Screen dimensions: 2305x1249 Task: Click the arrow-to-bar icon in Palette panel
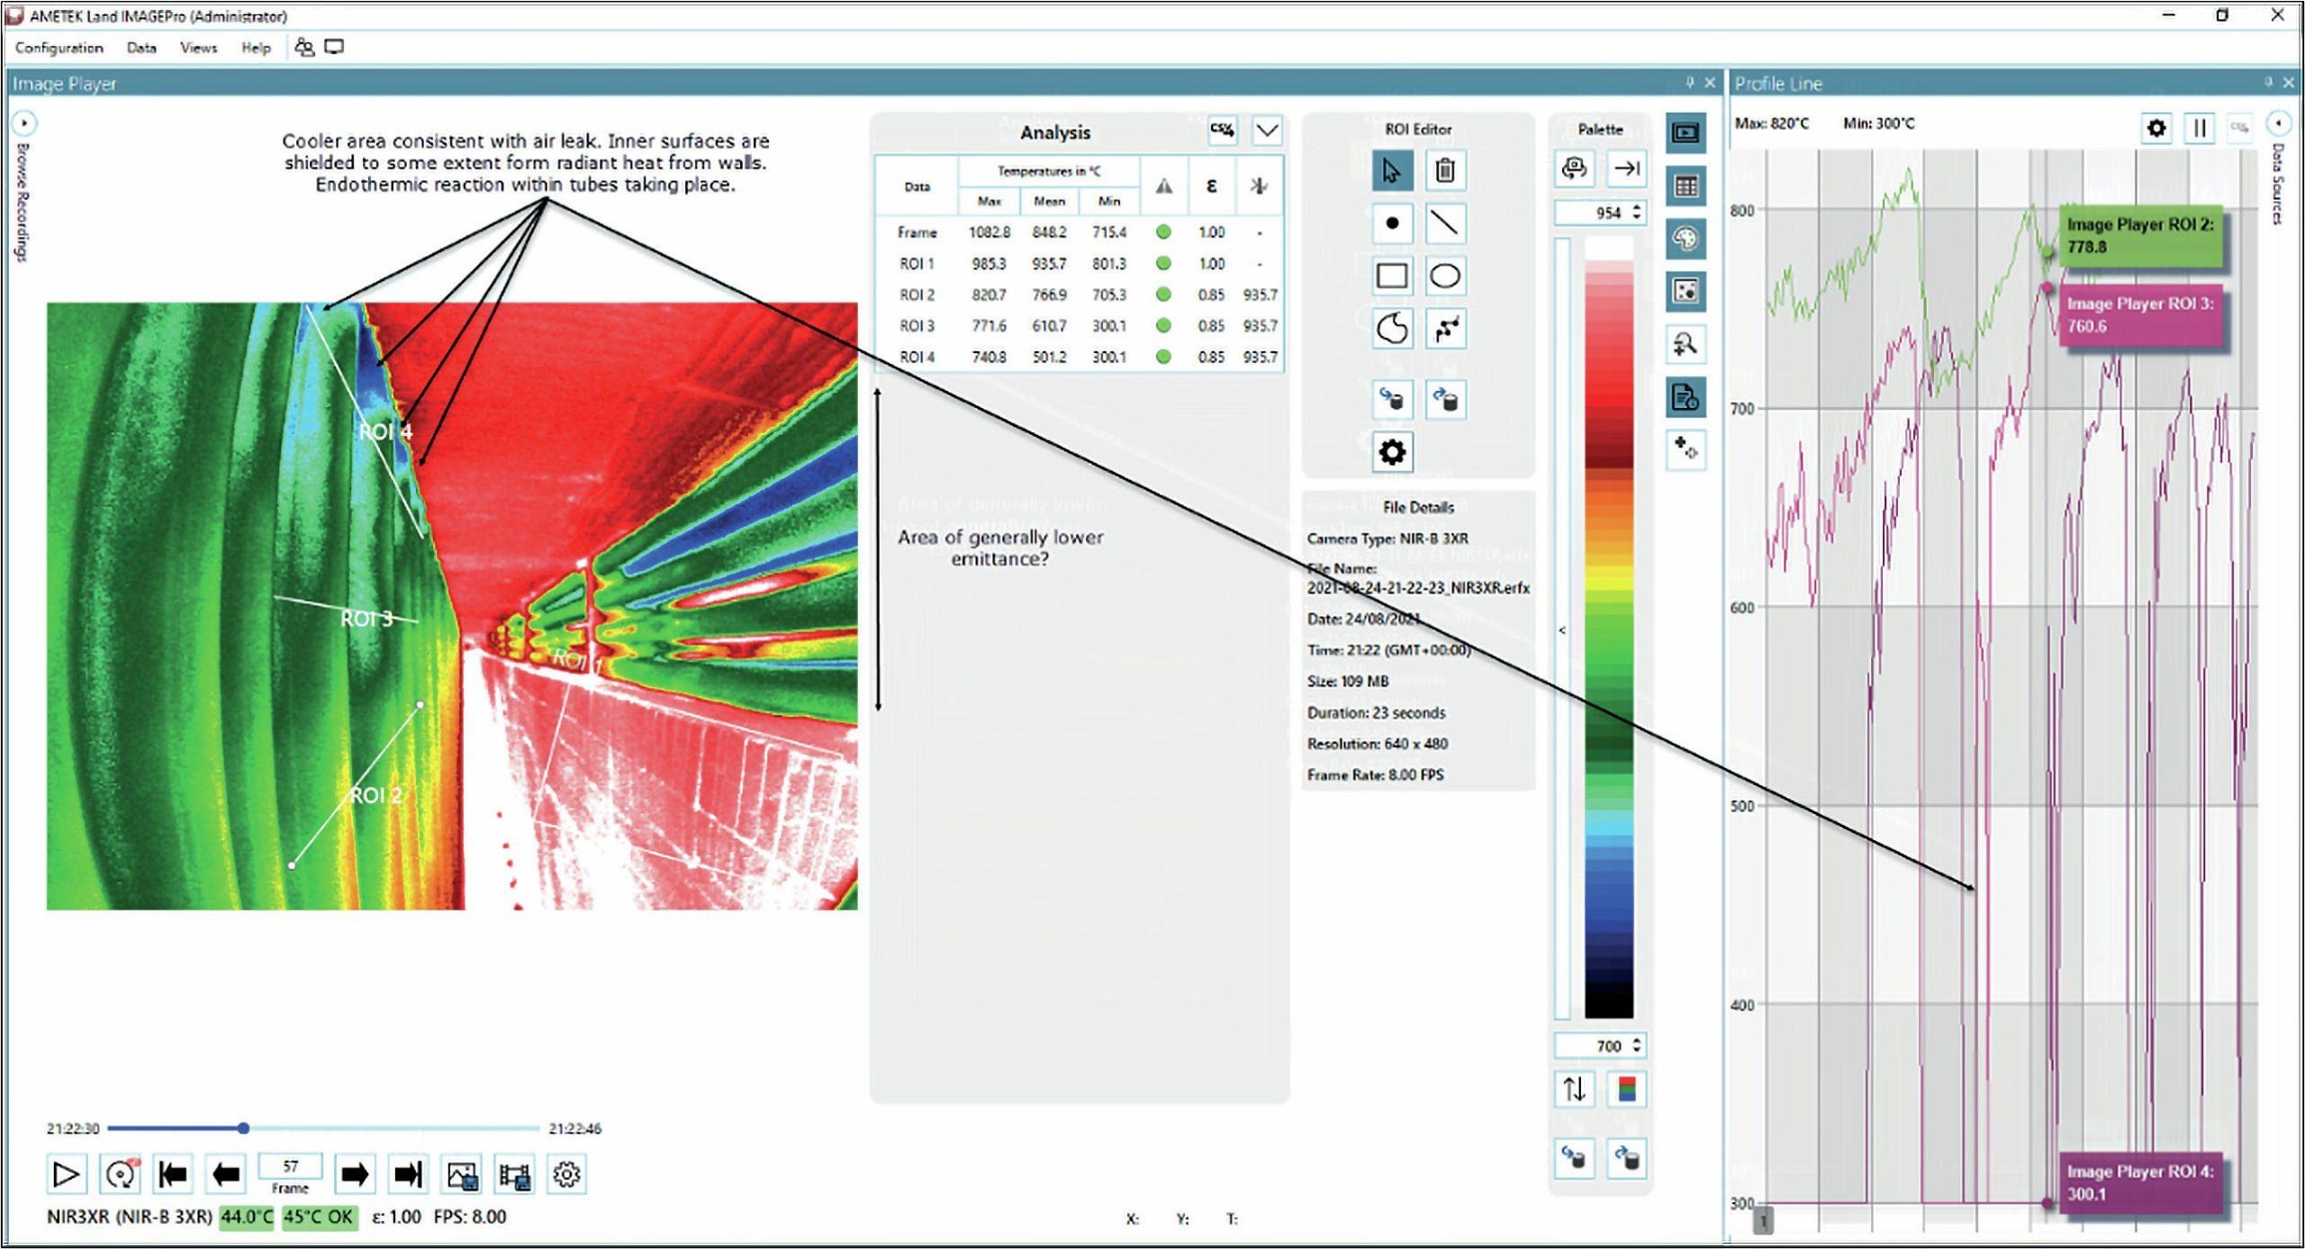pos(1627,167)
